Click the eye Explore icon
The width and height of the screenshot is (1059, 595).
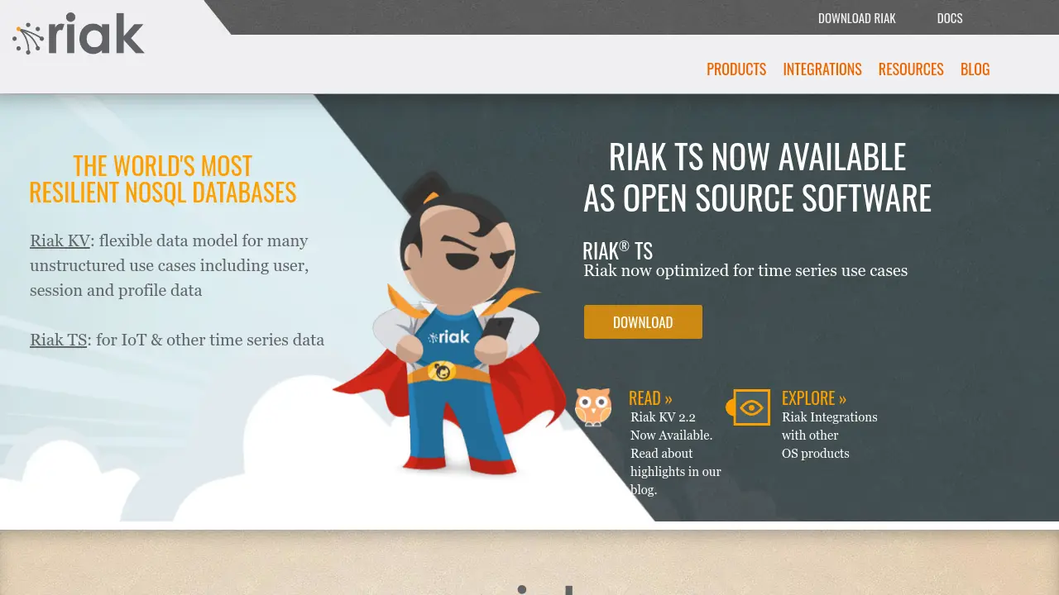(749, 407)
